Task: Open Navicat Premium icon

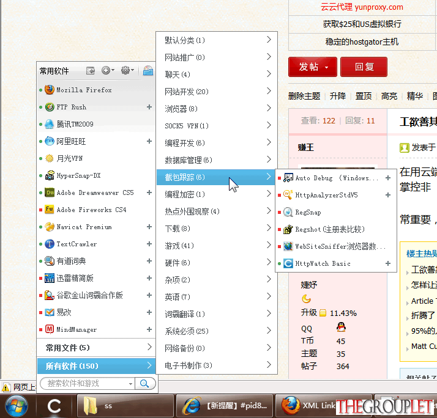Action: pyautogui.click(x=50, y=227)
